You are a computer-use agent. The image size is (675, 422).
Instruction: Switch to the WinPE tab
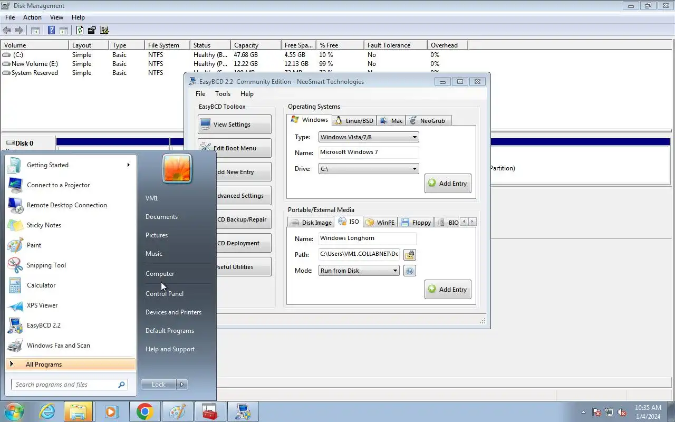[380, 223]
